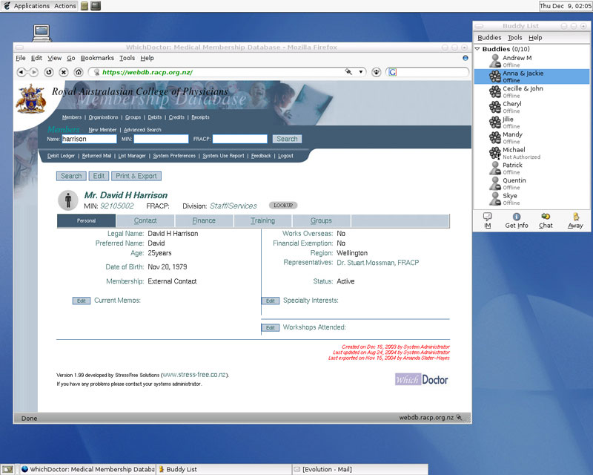Click the Name field containing harrison
Screen dimensions: 593x475
89,139
